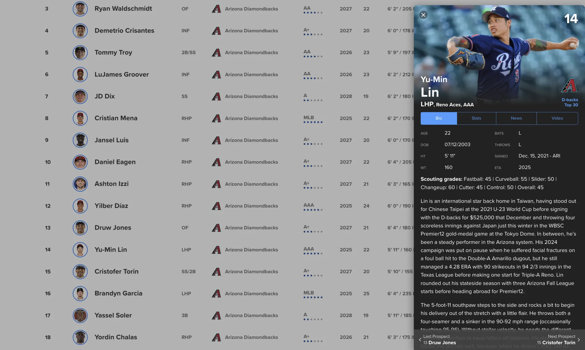Click Yordin Chalas headshot icon
585x350 pixels.
click(80, 337)
